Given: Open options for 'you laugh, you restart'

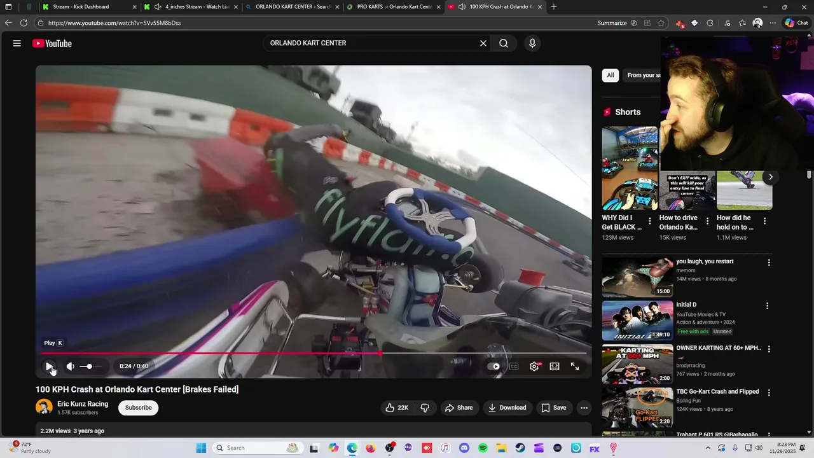Looking at the screenshot, I should 768,262.
